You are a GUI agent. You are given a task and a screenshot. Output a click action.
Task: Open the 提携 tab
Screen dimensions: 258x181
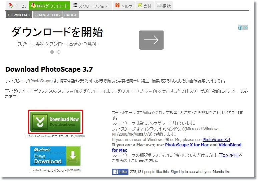pyautogui.click(x=164, y=5)
